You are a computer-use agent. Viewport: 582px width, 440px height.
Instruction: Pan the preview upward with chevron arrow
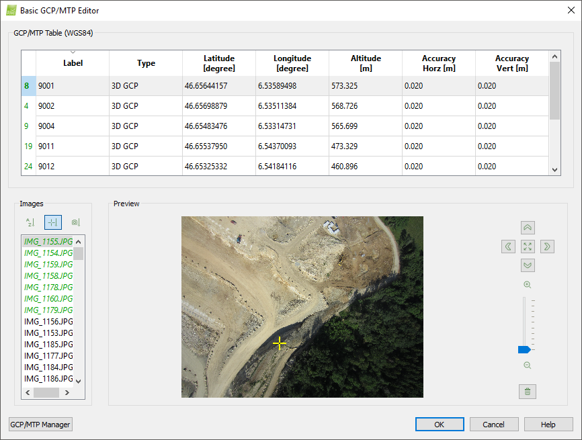528,227
